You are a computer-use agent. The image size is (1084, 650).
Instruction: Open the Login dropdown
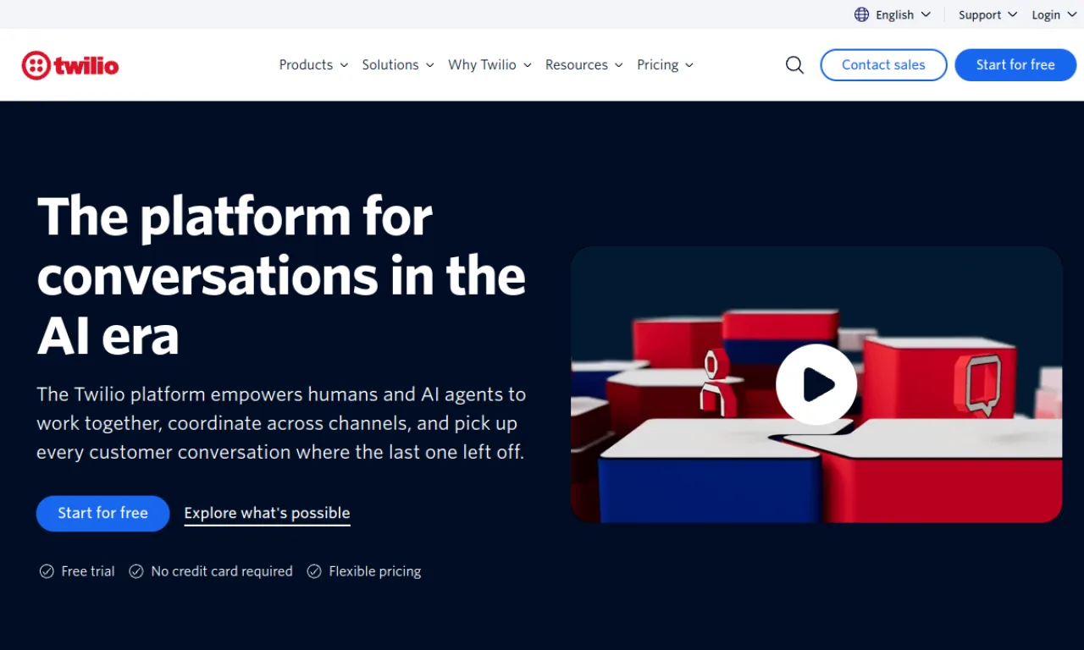click(x=1054, y=14)
